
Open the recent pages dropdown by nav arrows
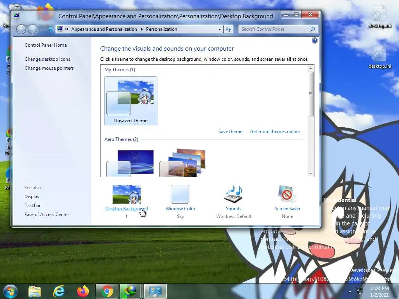tap(40, 30)
